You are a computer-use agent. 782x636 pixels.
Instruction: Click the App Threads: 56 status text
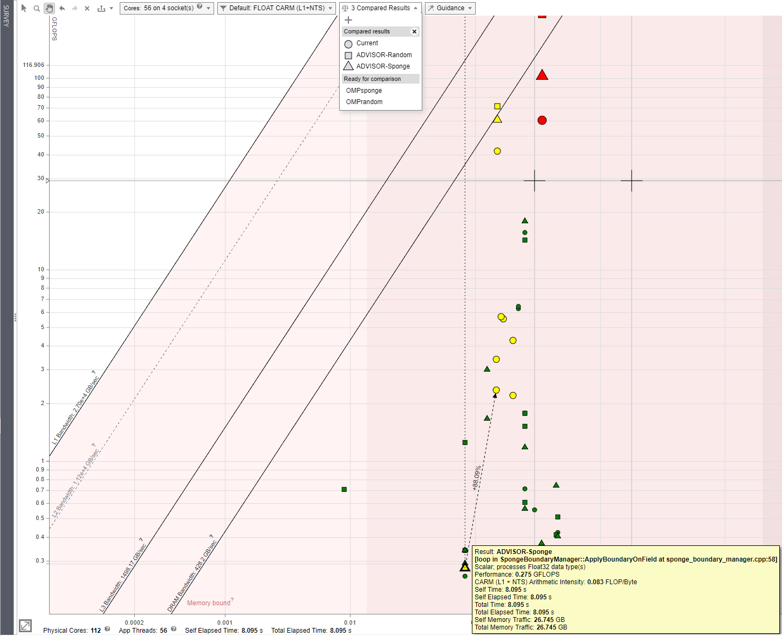(143, 630)
